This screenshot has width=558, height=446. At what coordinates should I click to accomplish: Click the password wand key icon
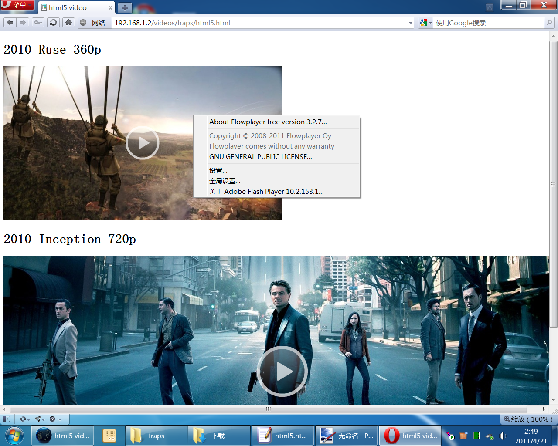click(38, 23)
